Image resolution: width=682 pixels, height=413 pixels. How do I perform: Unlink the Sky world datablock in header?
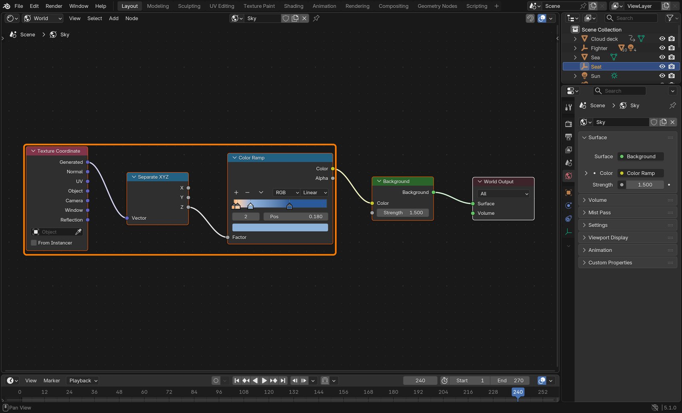[x=304, y=18]
